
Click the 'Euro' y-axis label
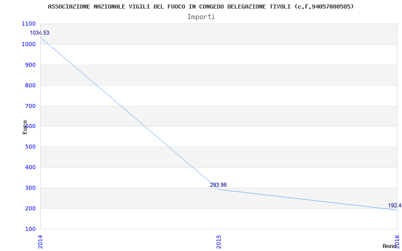(25, 128)
